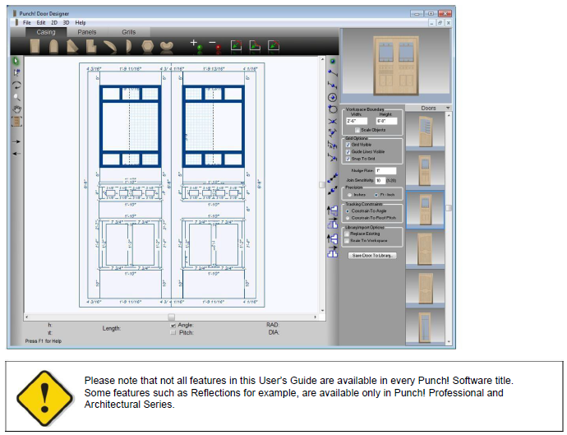Click the canvas vertical scrollbar thumb
This screenshot has width=567, height=435.
pyautogui.click(x=322, y=185)
